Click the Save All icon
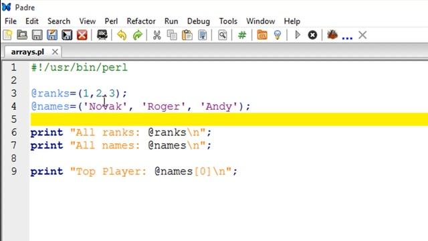The image size is (428, 241). pos(52,35)
